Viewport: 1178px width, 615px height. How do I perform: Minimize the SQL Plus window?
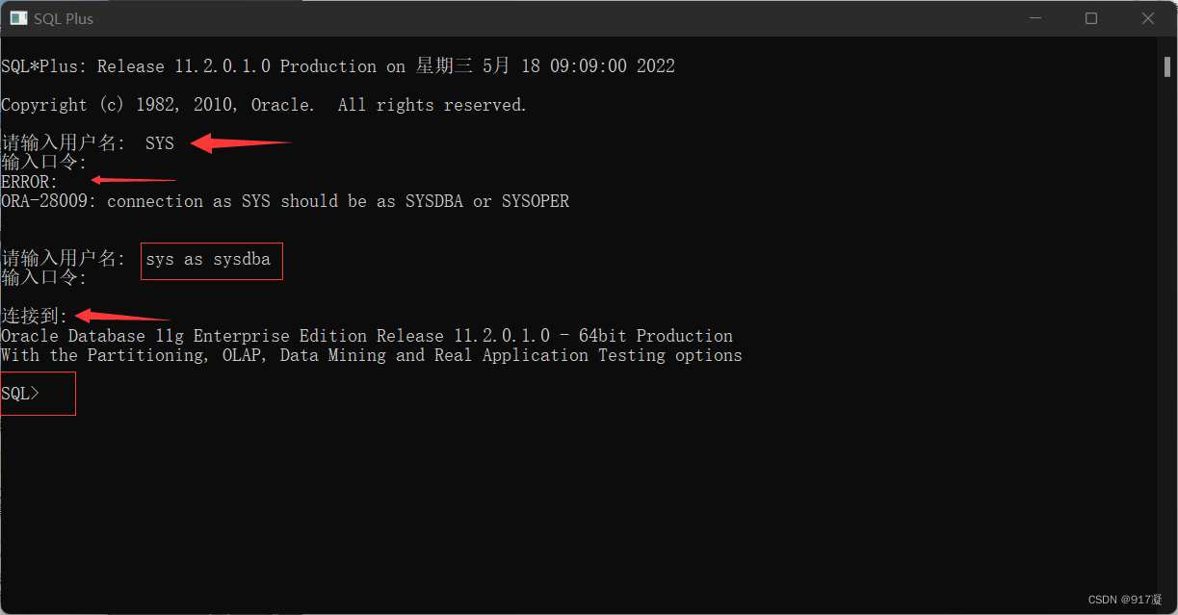click(x=1036, y=17)
